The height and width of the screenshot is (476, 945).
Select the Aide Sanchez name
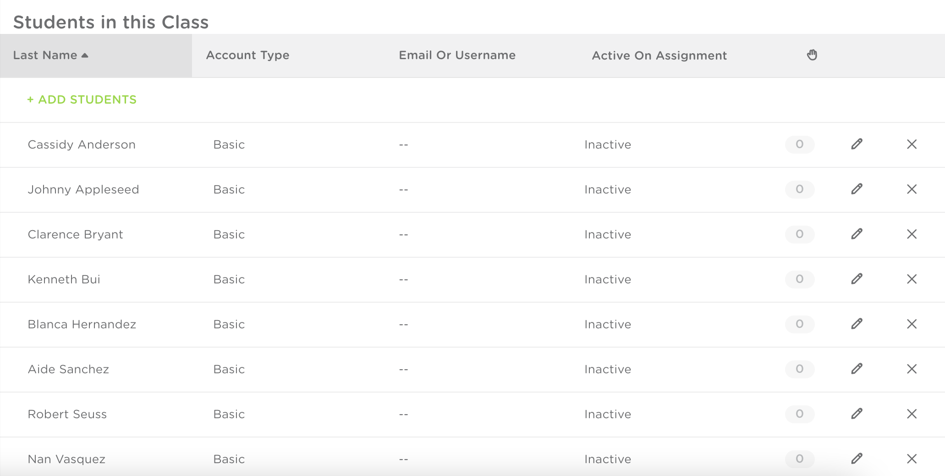[68, 369]
